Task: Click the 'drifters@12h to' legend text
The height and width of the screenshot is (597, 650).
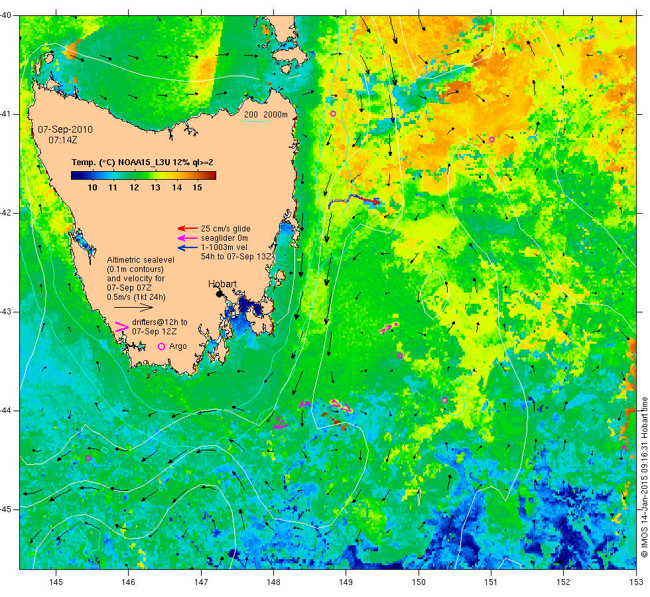Action: tap(160, 322)
